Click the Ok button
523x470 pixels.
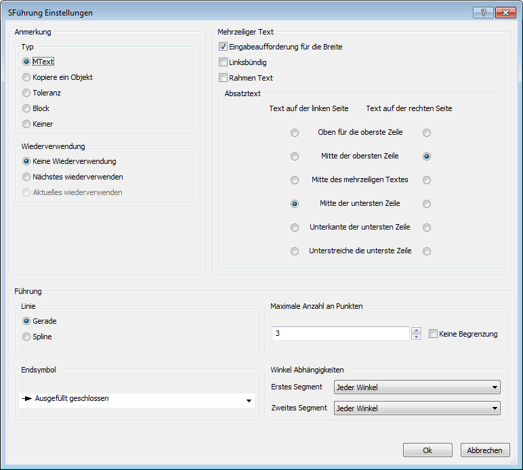(427, 450)
